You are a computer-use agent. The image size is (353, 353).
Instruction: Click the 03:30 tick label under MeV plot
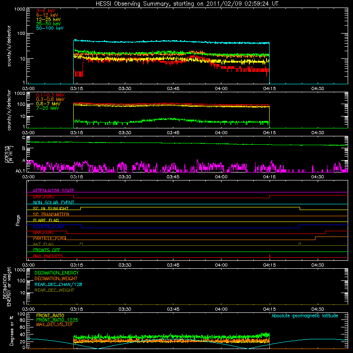click(x=125, y=133)
